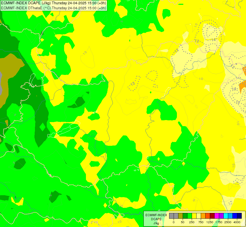The height and width of the screenshot is (227, 246).
Task: Click the dark red legend swatch
Action: (212, 216)
